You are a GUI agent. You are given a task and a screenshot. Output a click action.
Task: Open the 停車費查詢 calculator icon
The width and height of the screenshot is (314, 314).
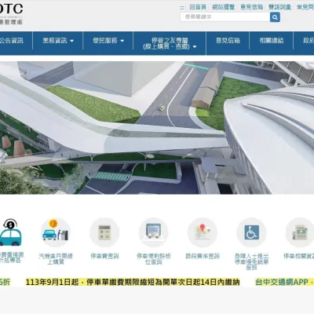[104, 232]
